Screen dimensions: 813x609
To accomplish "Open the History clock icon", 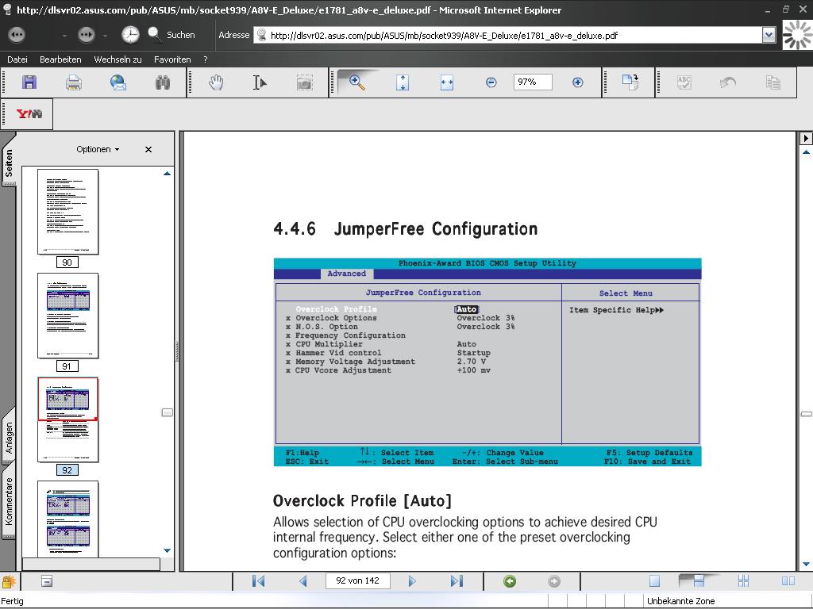I will click(x=130, y=35).
